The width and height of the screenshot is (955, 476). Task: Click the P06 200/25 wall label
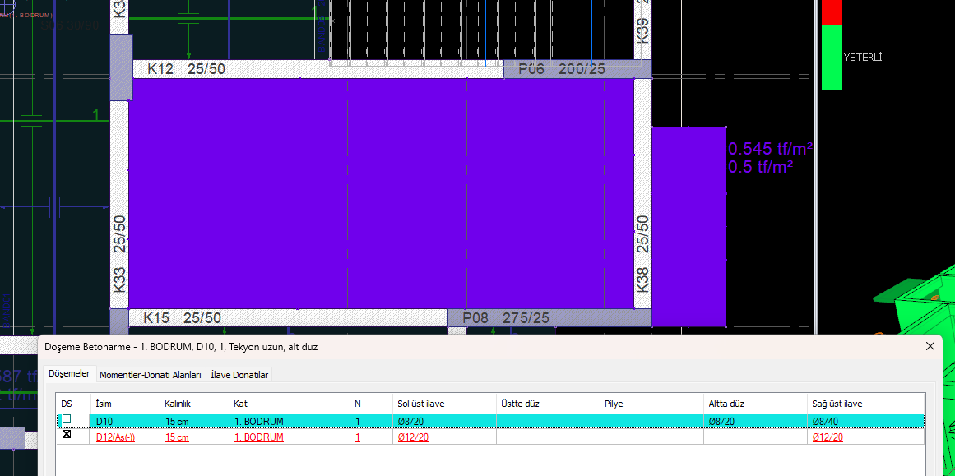[x=561, y=69]
